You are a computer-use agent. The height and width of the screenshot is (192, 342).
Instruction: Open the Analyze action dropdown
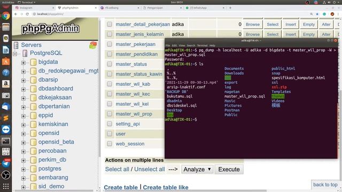click(197, 170)
